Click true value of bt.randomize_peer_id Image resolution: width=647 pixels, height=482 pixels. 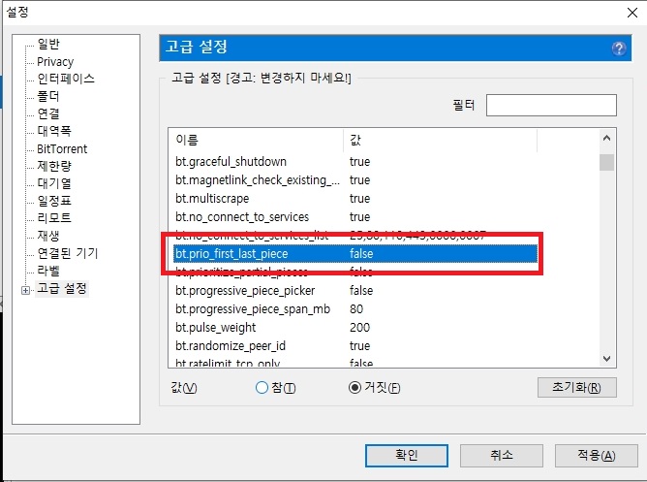tap(359, 345)
